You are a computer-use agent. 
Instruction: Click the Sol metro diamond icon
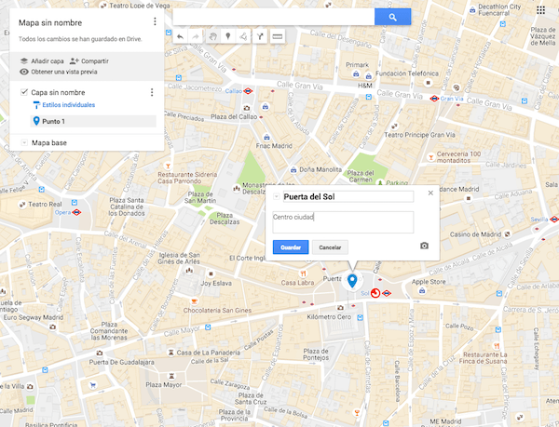(387, 293)
